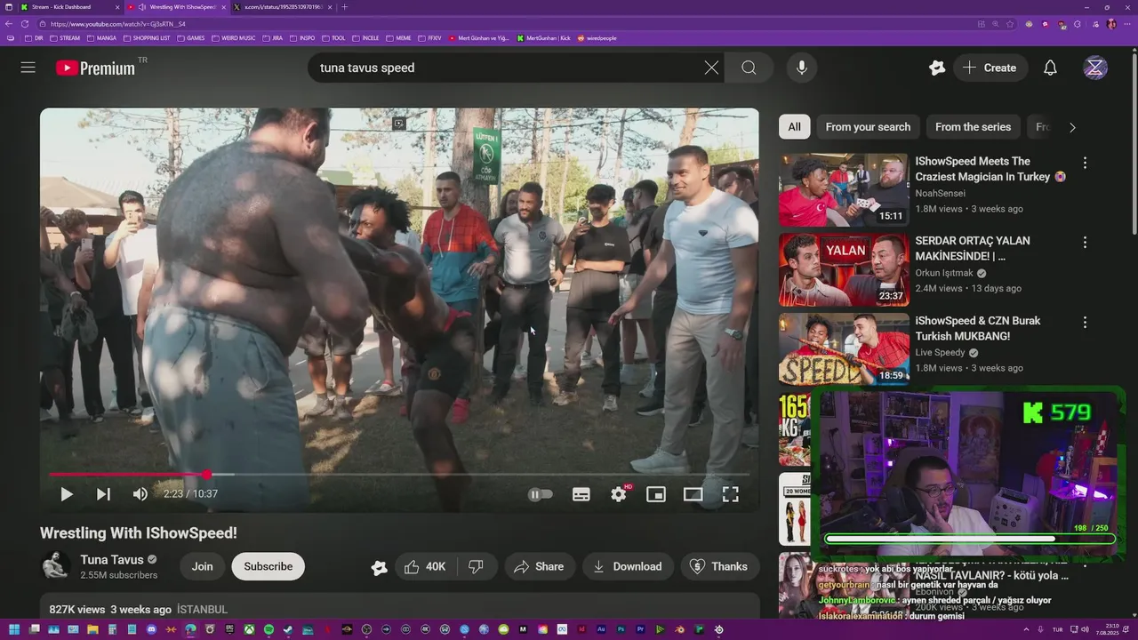Go to the YouTube Premium home logo
The height and width of the screenshot is (640, 1138).
tap(95, 68)
